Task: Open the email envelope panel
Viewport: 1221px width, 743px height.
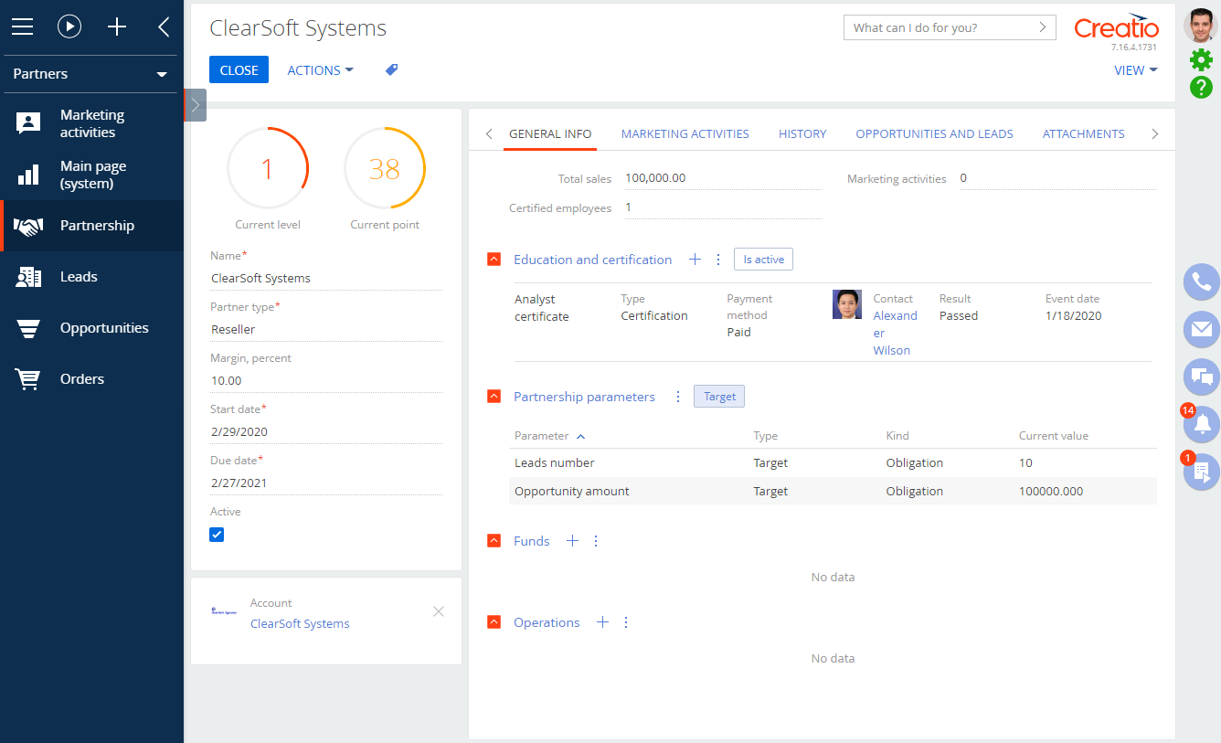Action: (x=1202, y=329)
